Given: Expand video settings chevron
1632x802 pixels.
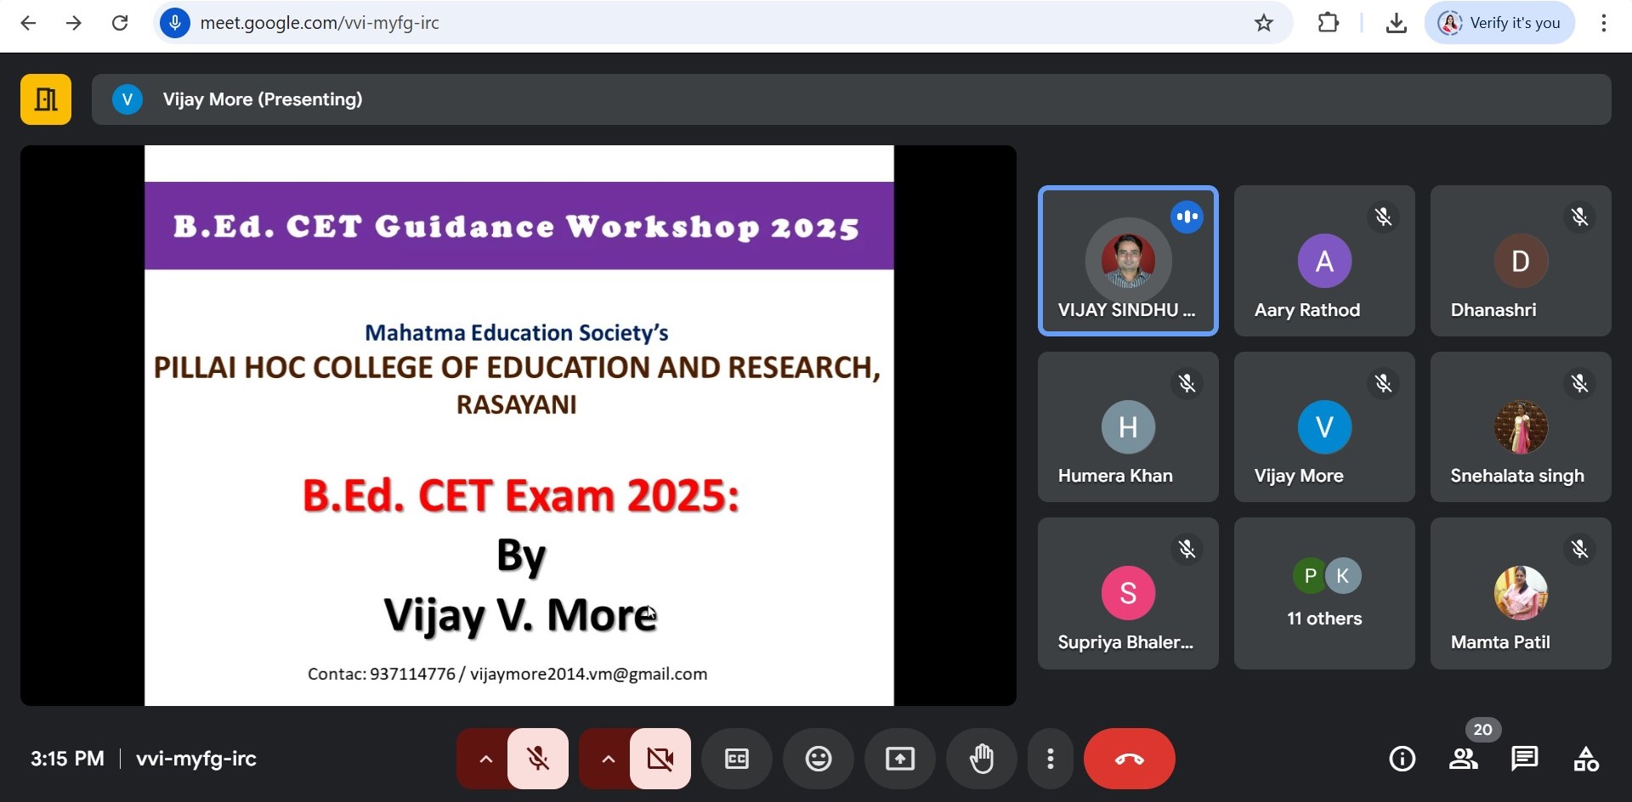Looking at the screenshot, I should click(608, 759).
